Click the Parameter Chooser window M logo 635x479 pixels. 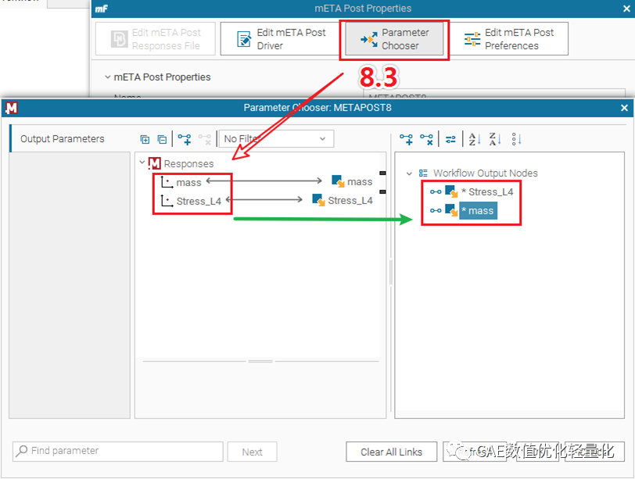(x=11, y=108)
